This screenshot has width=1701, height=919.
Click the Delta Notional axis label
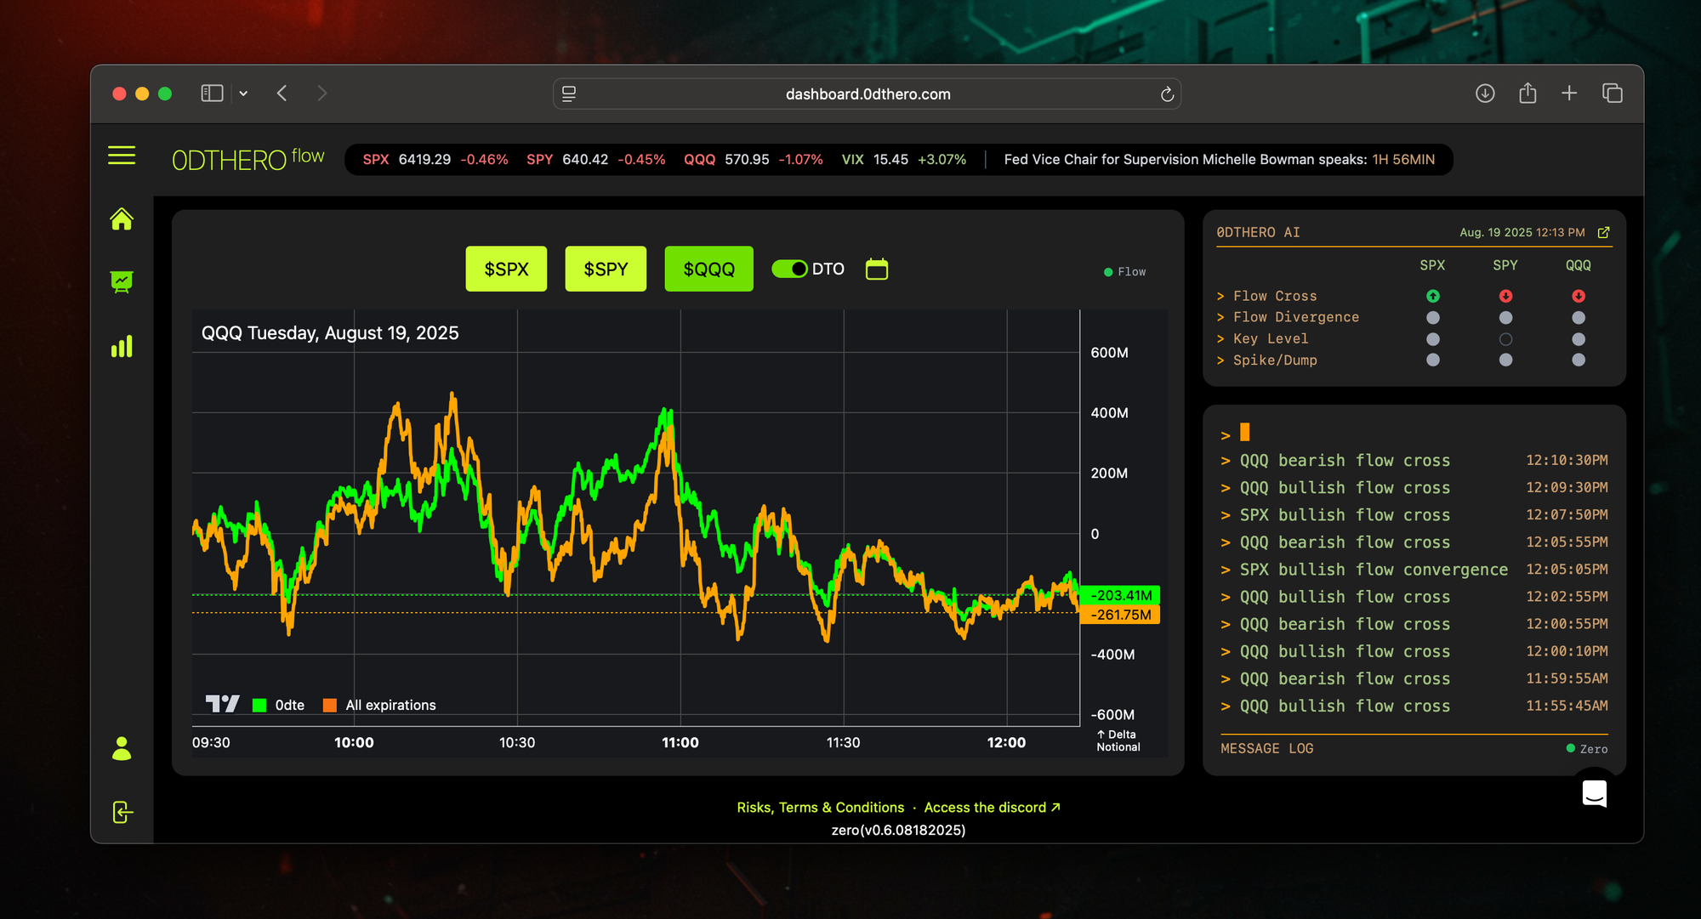coord(1118,740)
